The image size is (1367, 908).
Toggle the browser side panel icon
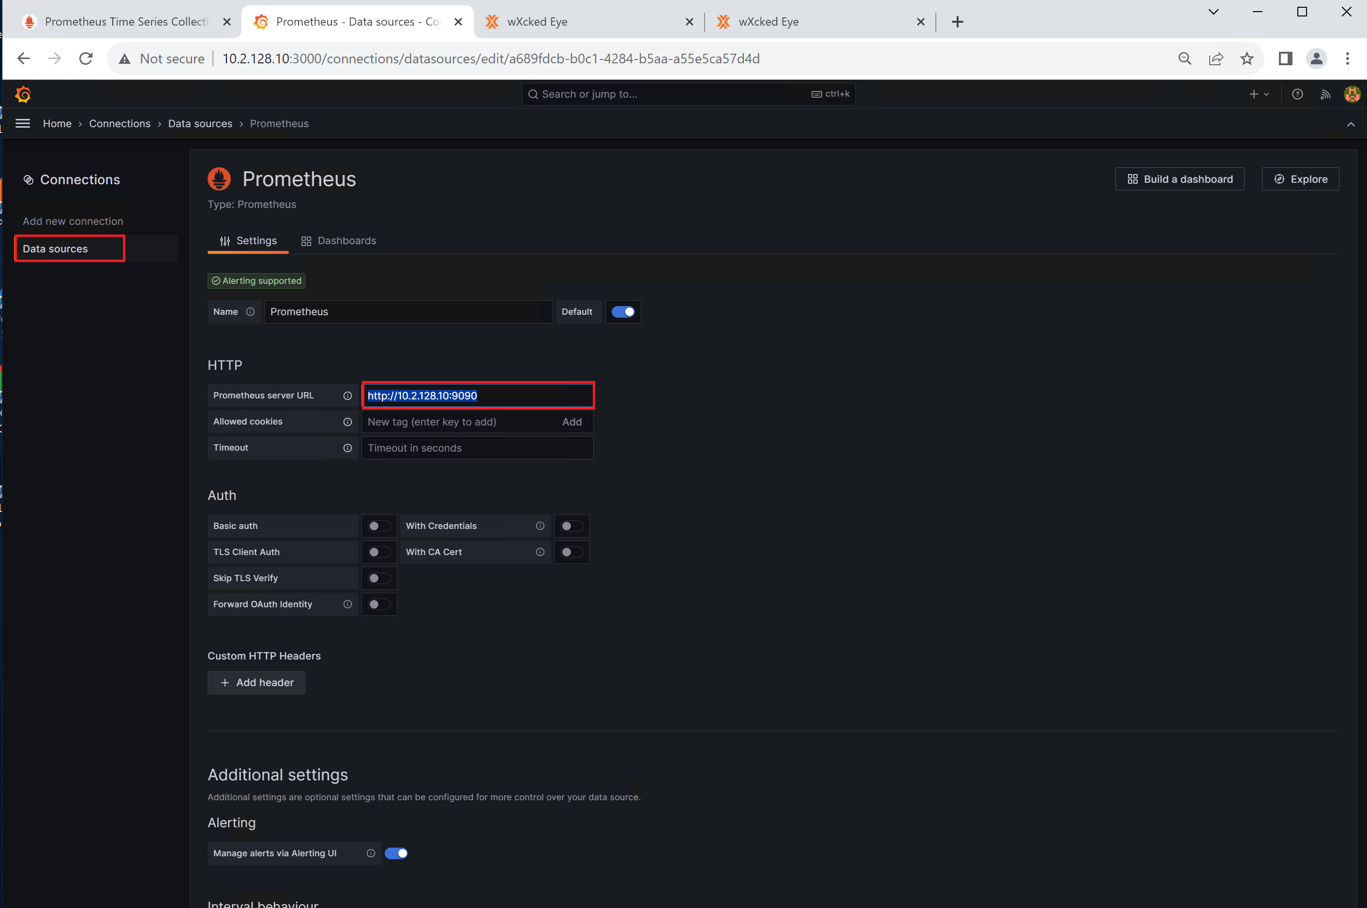point(1285,59)
